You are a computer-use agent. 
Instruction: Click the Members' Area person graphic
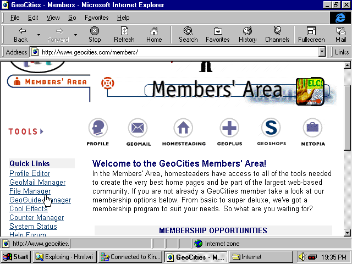[17, 82]
